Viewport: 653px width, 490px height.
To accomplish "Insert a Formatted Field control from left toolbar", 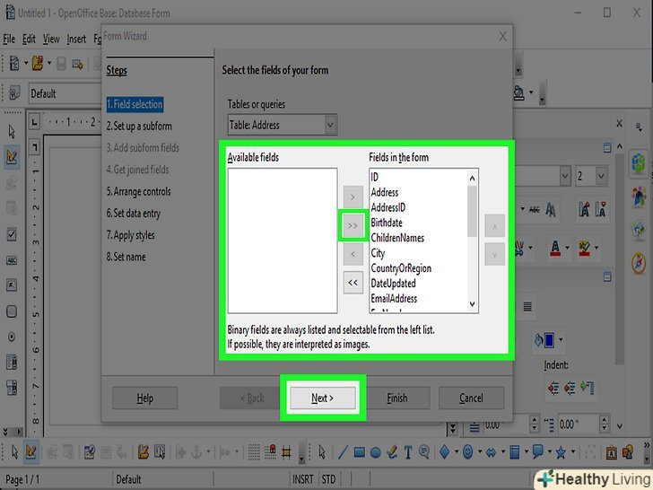I will coord(12,285).
